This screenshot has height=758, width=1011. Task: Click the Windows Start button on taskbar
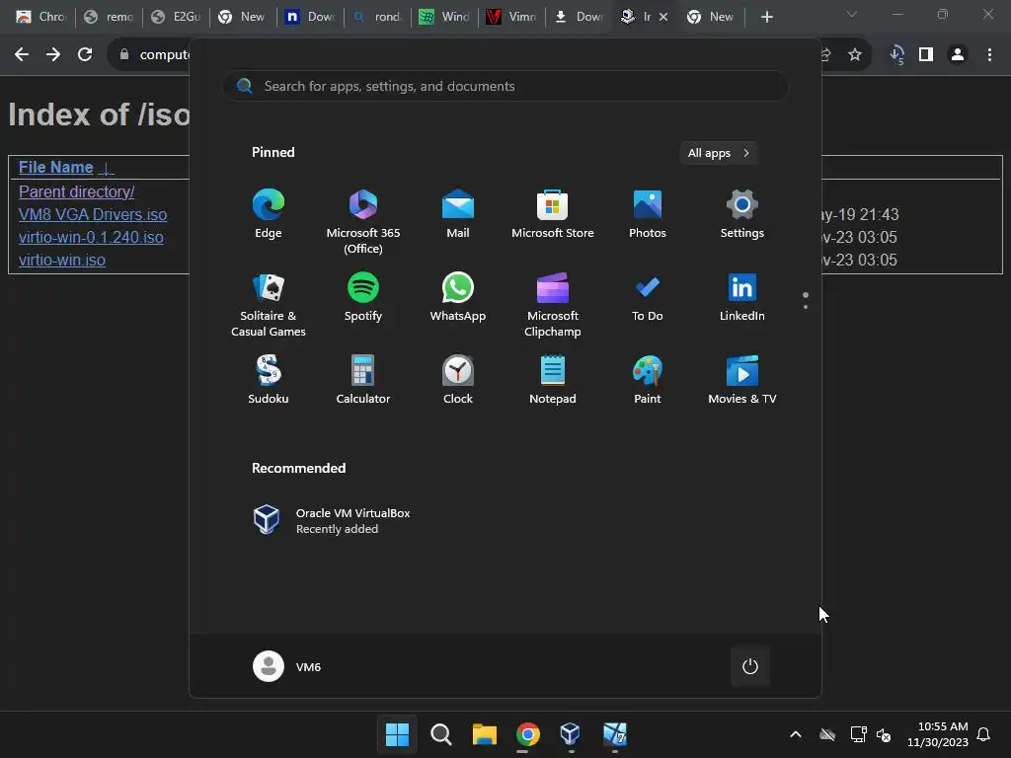[x=397, y=734]
